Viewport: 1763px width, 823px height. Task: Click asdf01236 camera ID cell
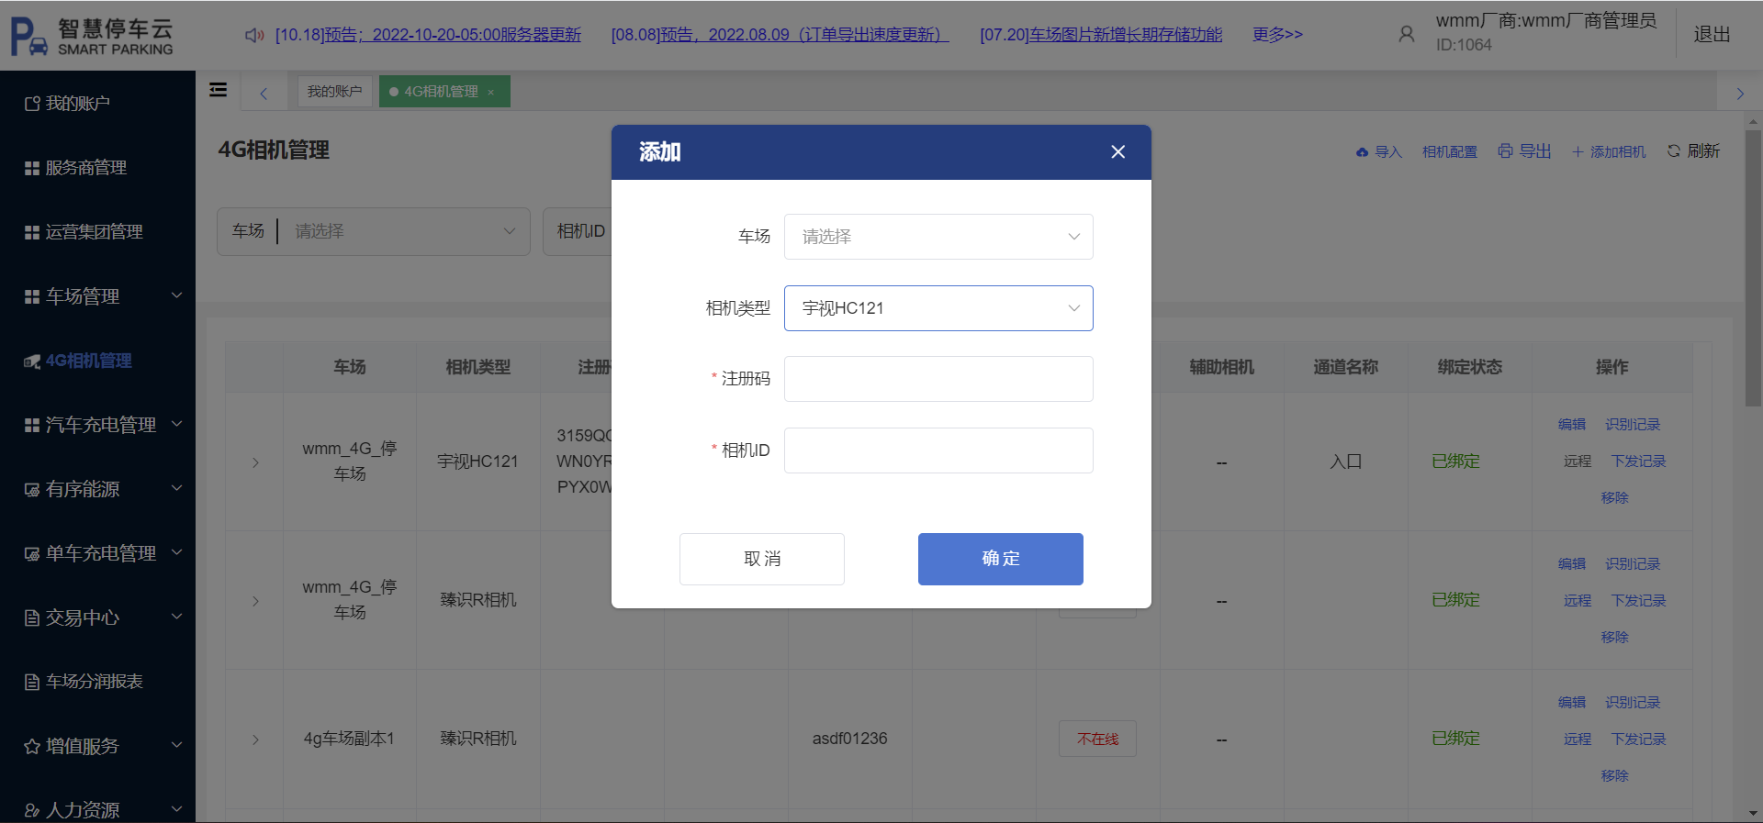[849, 739]
